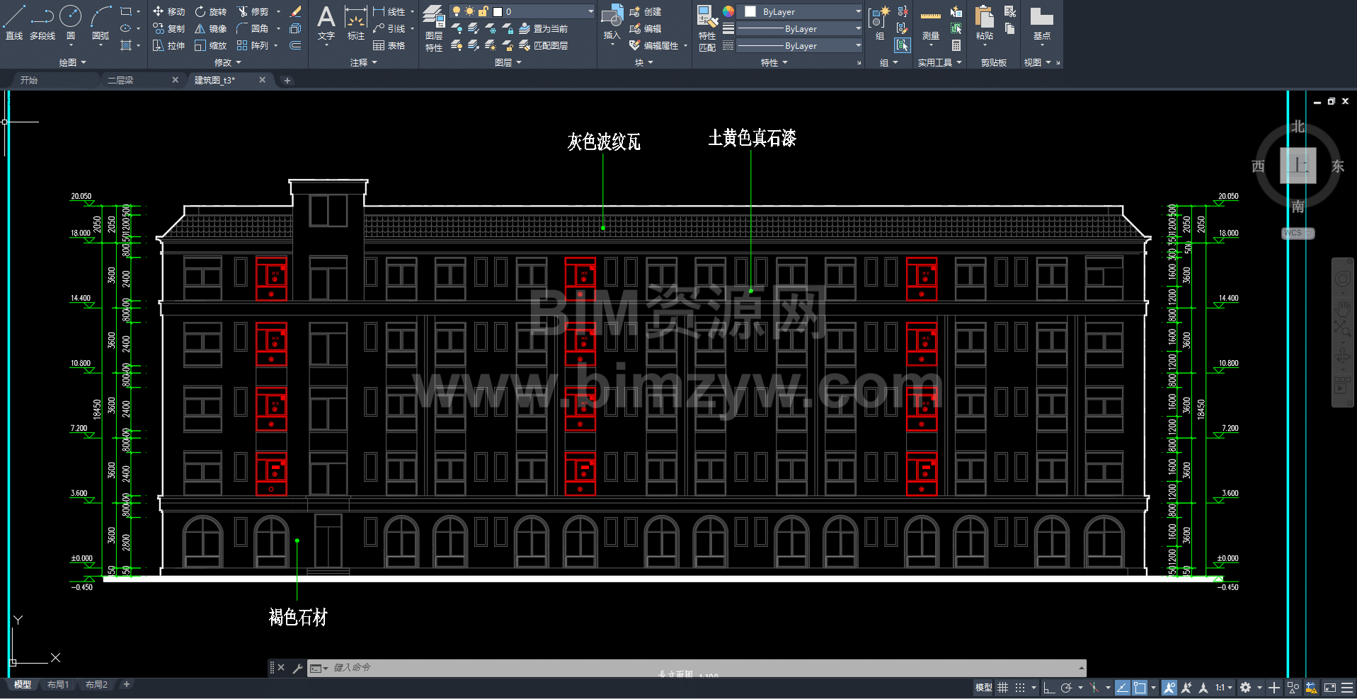The height and width of the screenshot is (699, 1357).
Task: Expand the 绘图 (Draw) panel flyout
Action: click(72, 63)
